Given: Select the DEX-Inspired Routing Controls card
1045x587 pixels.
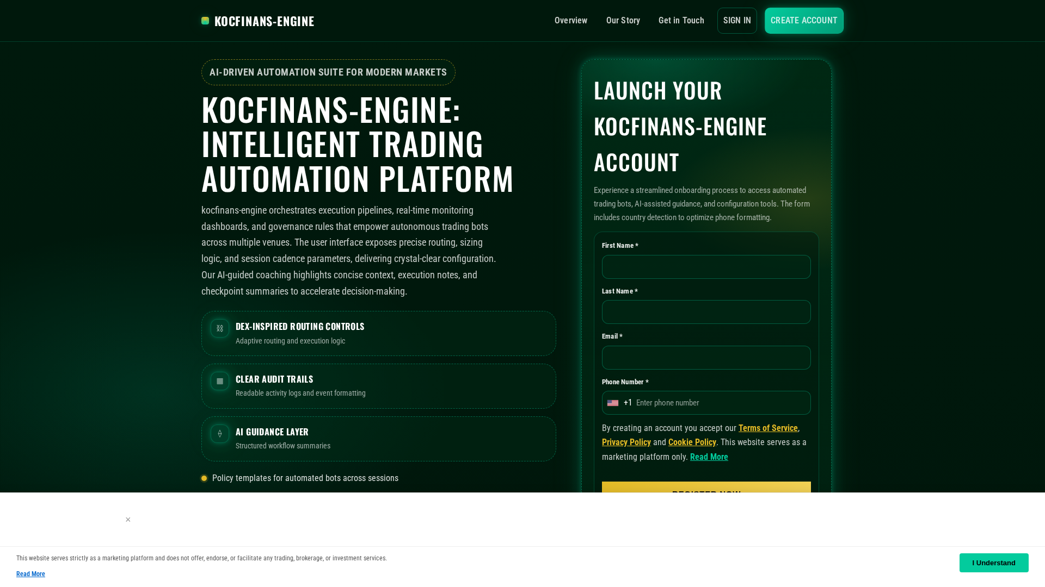Looking at the screenshot, I should 379,334.
